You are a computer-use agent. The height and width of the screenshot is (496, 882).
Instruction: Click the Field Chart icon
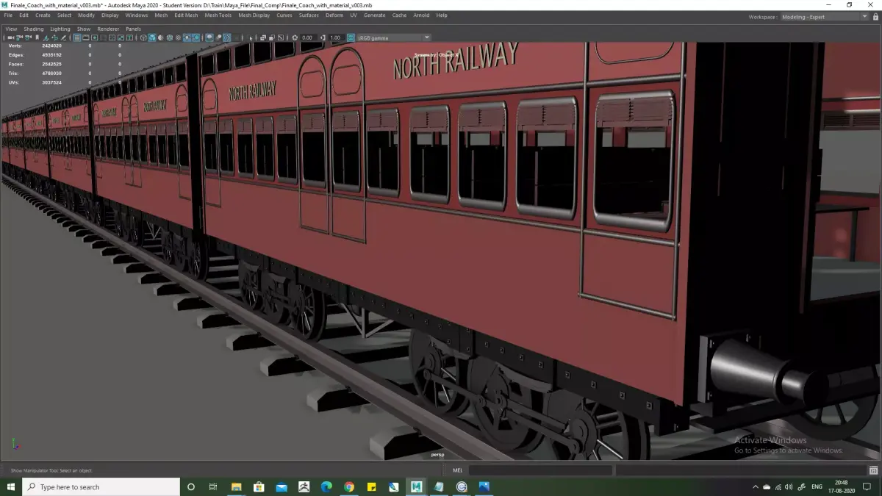[x=112, y=37]
